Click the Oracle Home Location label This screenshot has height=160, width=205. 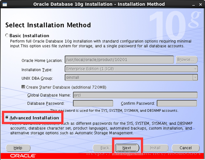42,61
